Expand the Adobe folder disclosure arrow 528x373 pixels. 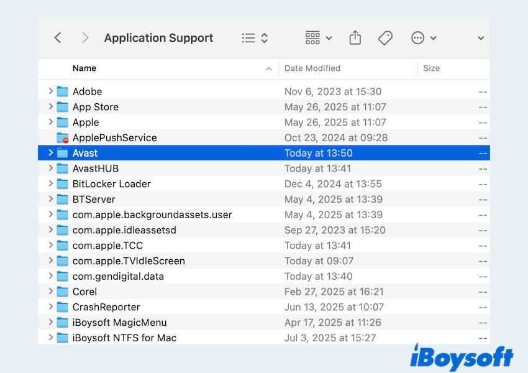(50, 91)
